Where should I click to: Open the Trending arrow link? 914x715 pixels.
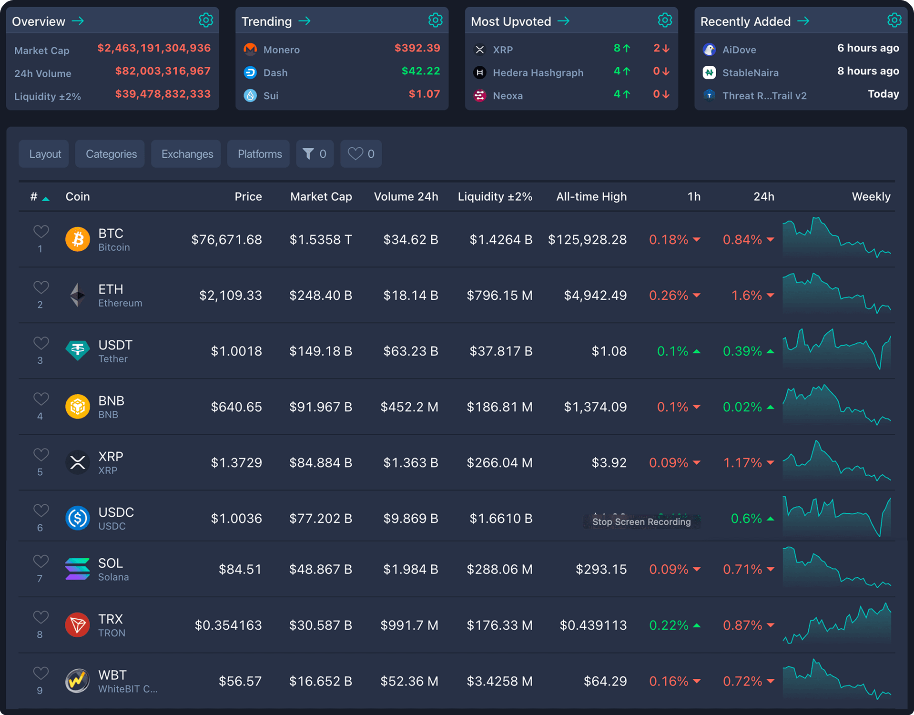point(305,21)
